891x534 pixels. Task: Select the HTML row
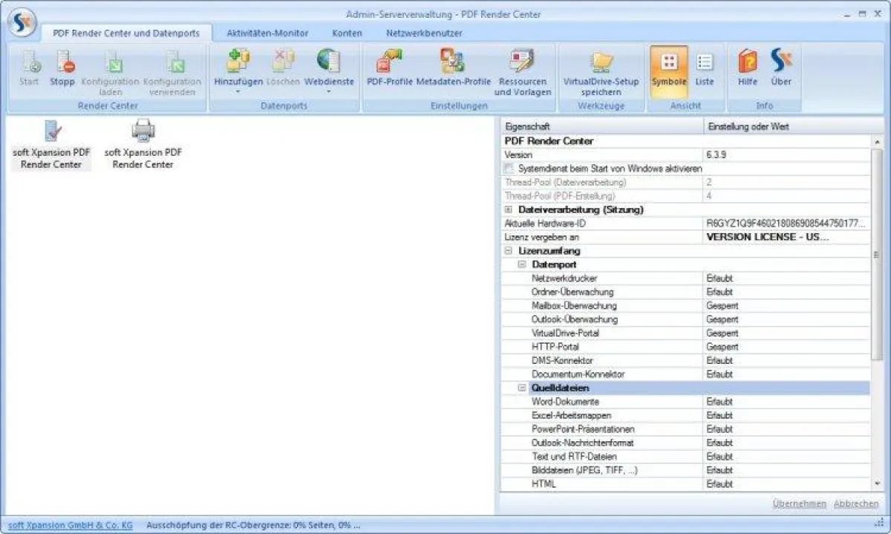pyautogui.click(x=685, y=484)
